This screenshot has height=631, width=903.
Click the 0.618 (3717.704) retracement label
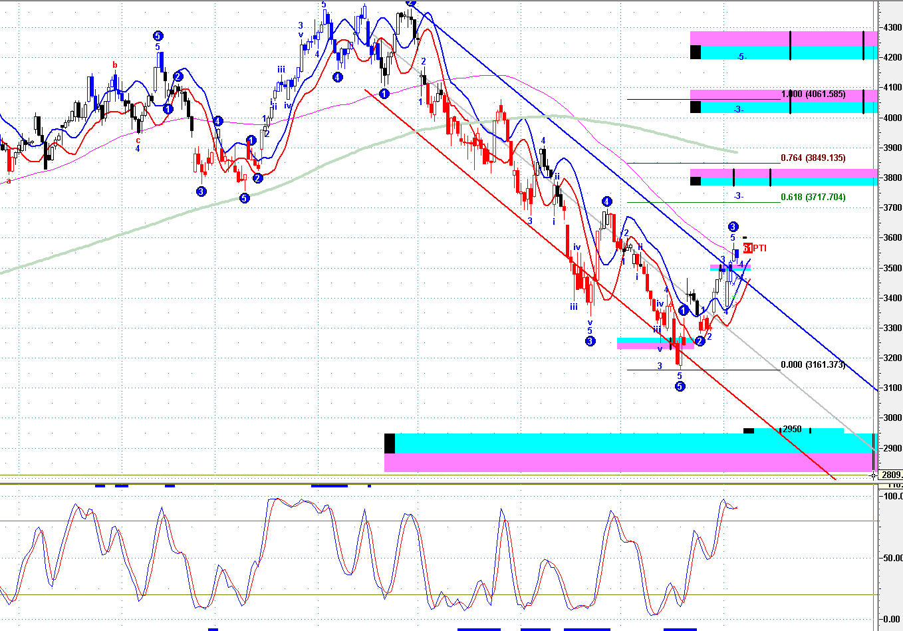[x=813, y=197]
